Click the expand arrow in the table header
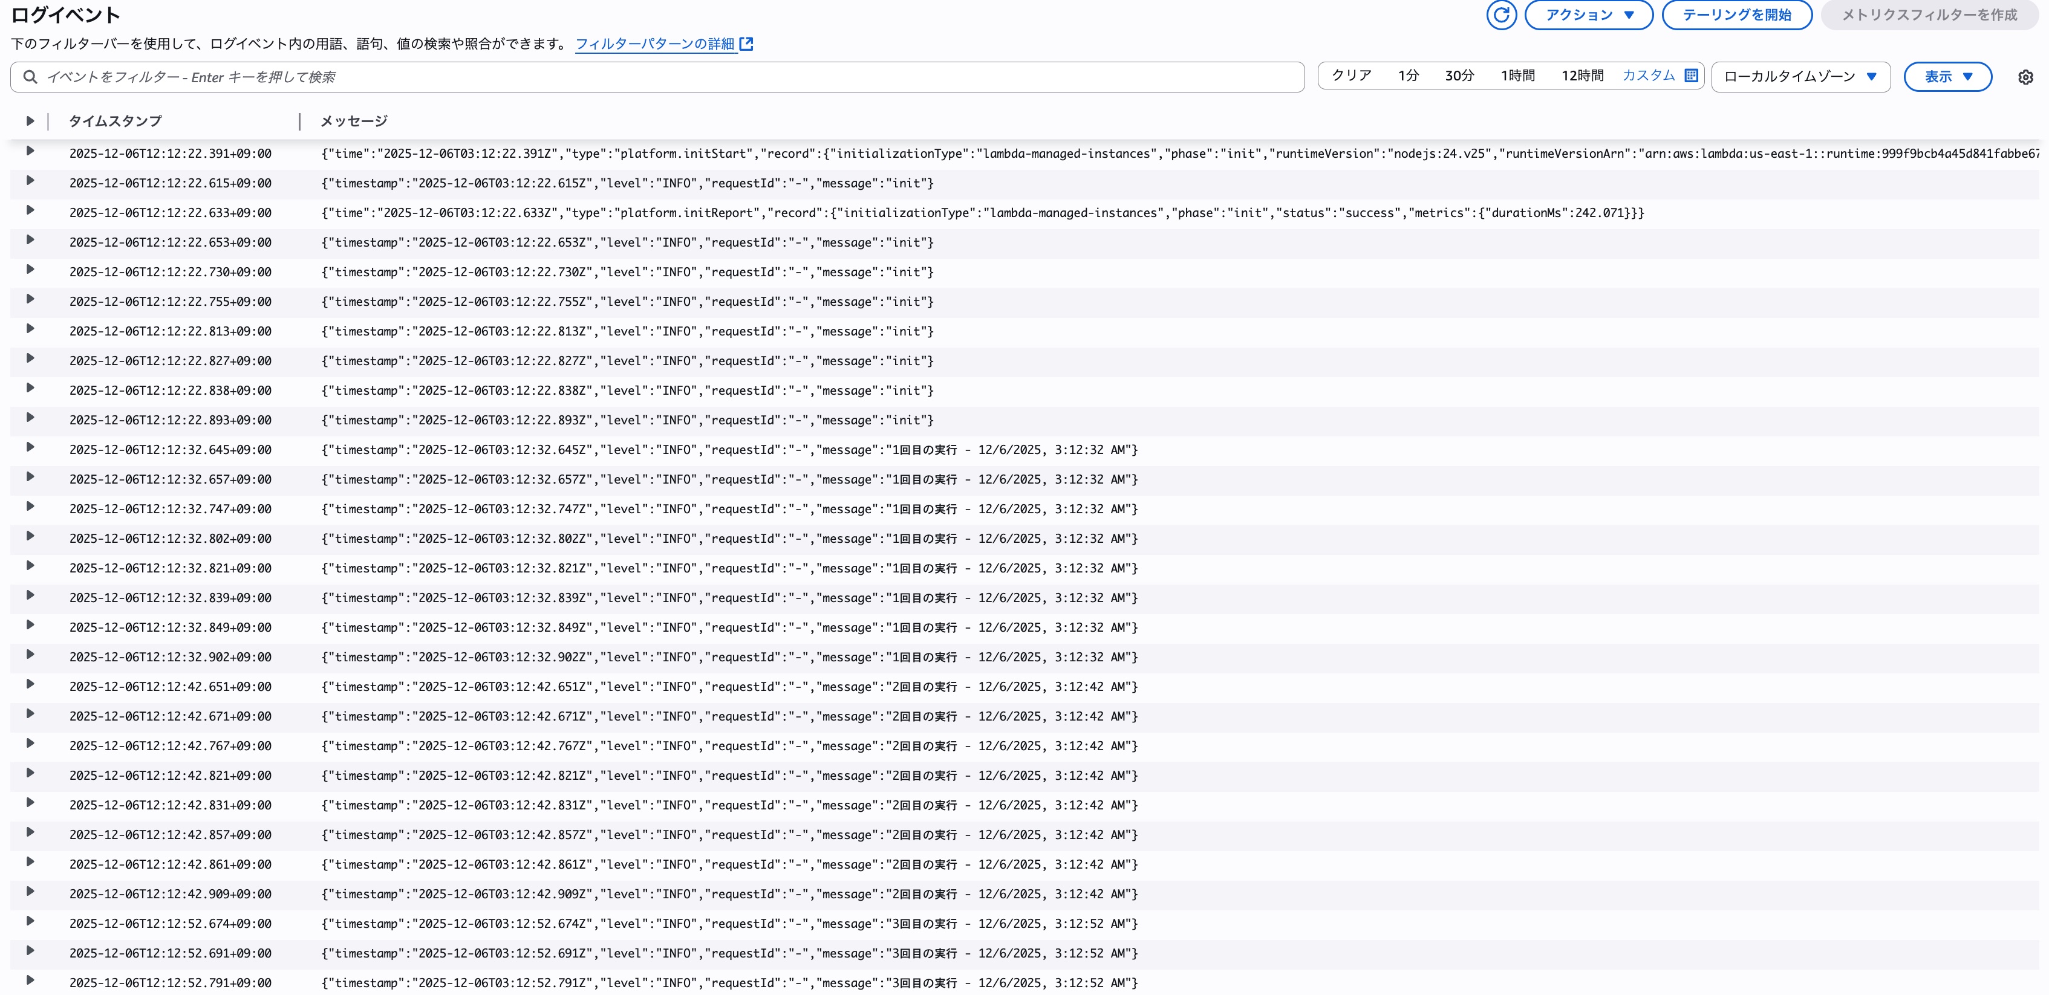This screenshot has height=995, width=2049. pyautogui.click(x=30, y=121)
